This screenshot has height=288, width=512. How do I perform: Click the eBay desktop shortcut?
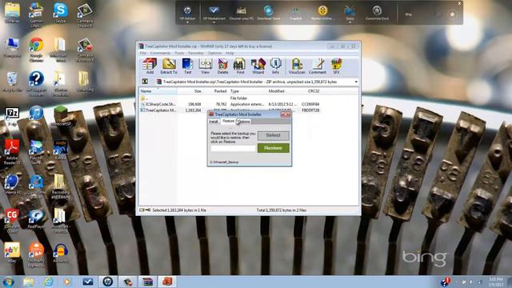point(12,252)
